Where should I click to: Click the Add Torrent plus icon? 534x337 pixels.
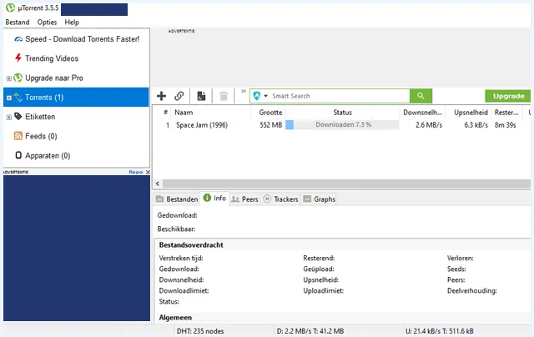tap(161, 96)
